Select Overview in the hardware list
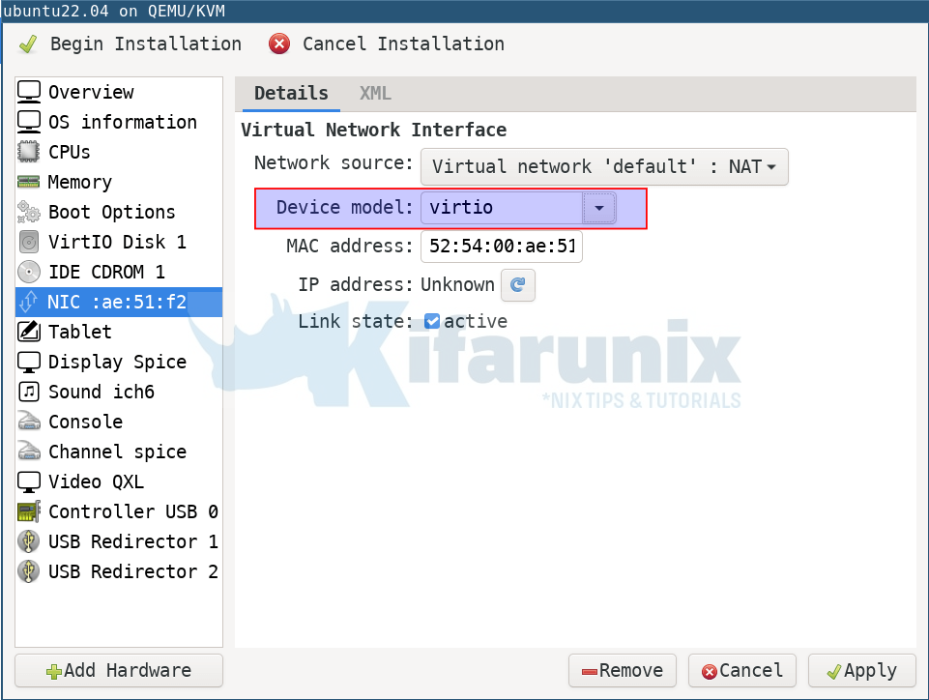Screen dimensions: 929x700 pos(119,92)
